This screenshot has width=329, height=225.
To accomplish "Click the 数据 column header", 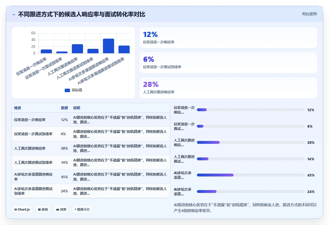I will [64, 108].
